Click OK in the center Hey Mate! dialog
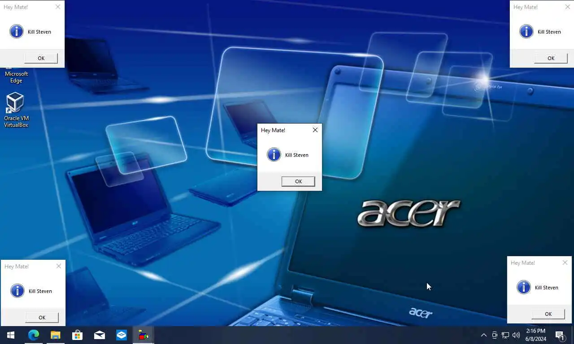 298,181
